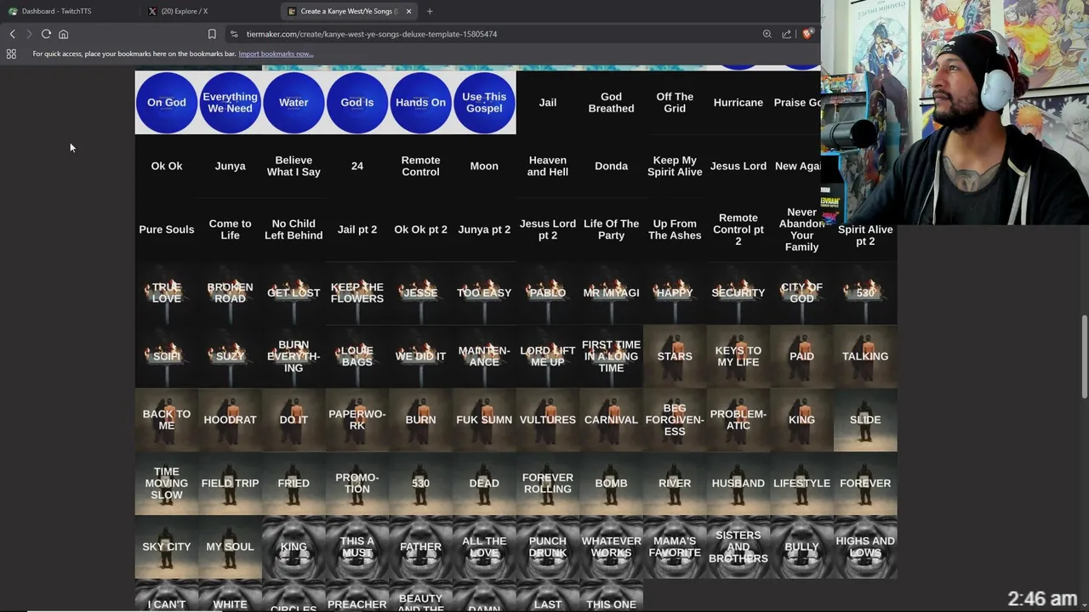This screenshot has height=612, width=1089.
Task: Select the Use This Gospel tile
Action: [484, 102]
